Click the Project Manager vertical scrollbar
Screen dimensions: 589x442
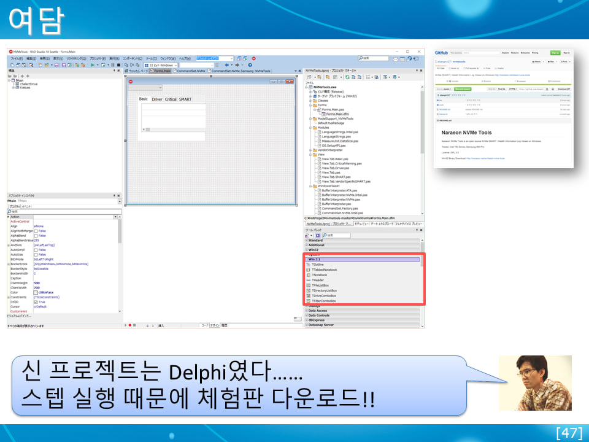click(x=422, y=150)
